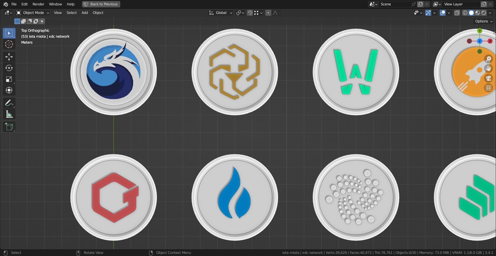
Task: Select the Measure tool
Action: 9,114
